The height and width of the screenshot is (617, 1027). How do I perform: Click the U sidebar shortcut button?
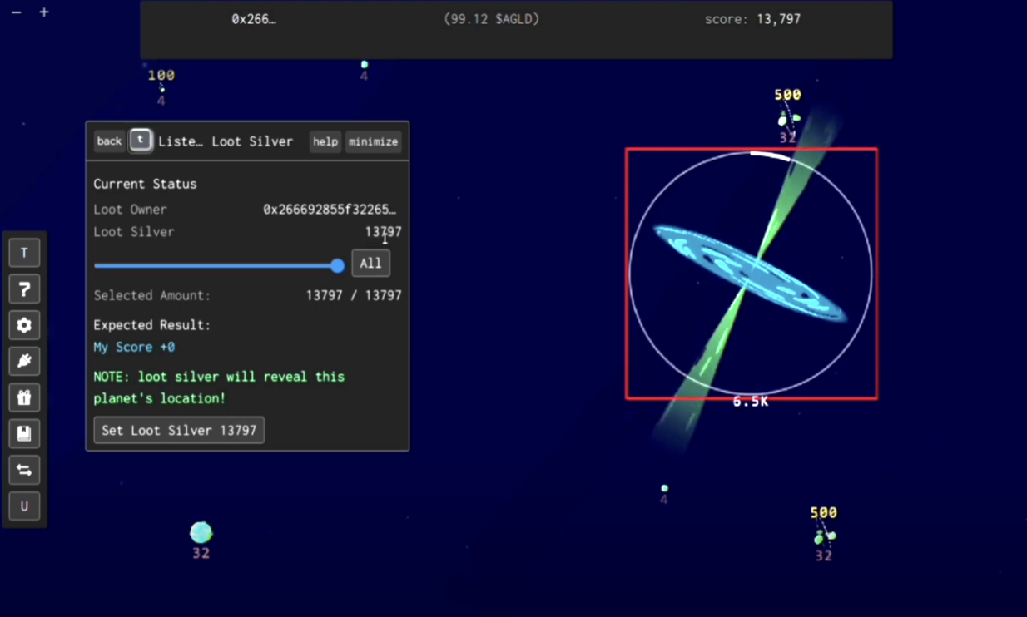(x=24, y=506)
